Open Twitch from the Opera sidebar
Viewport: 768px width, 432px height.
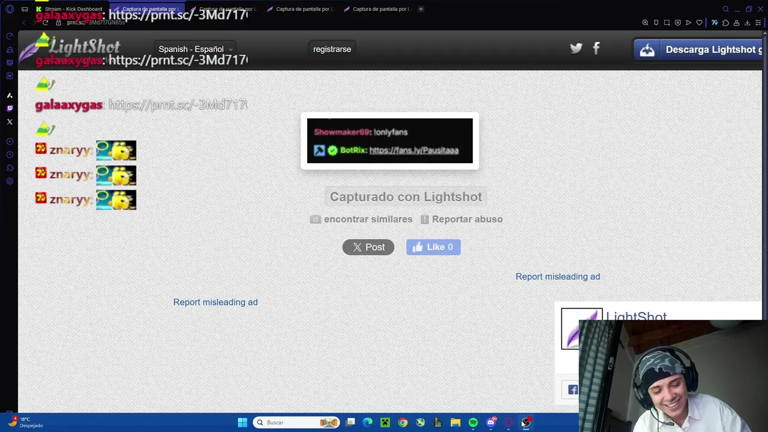tap(10, 109)
